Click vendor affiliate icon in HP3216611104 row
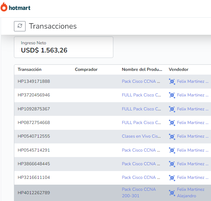Image resolution: width=211 pixels, height=201 pixels. point(172,178)
